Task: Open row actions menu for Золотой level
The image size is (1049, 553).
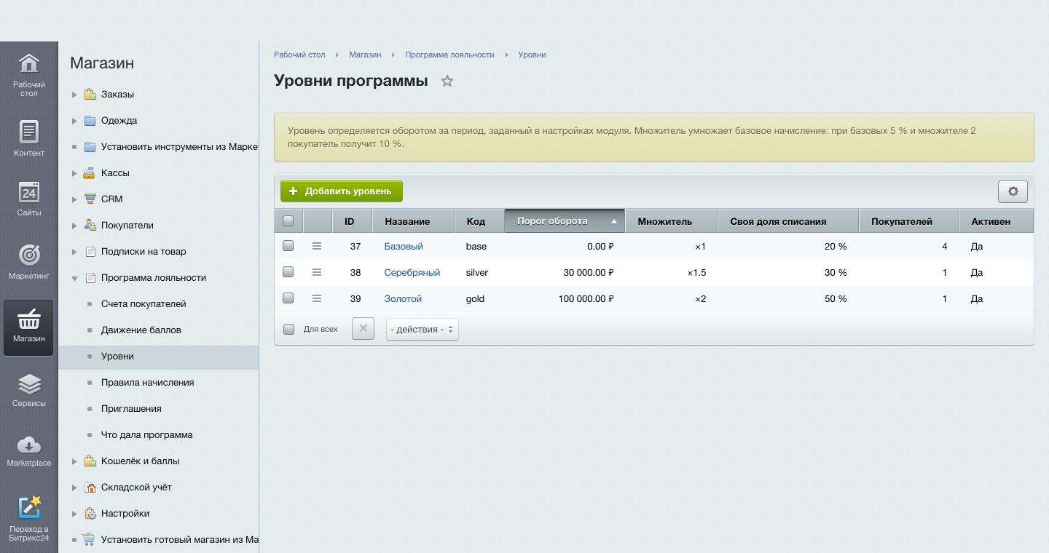Action: coord(317,299)
